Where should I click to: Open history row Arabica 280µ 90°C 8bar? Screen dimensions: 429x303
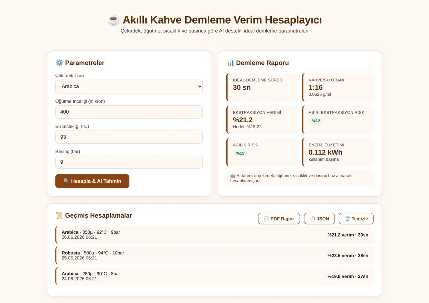pyautogui.click(x=214, y=276)
